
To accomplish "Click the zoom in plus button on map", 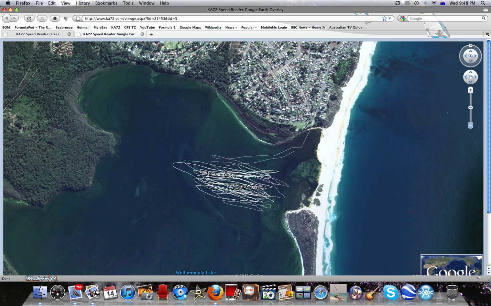I will click(x=470, y=90).
